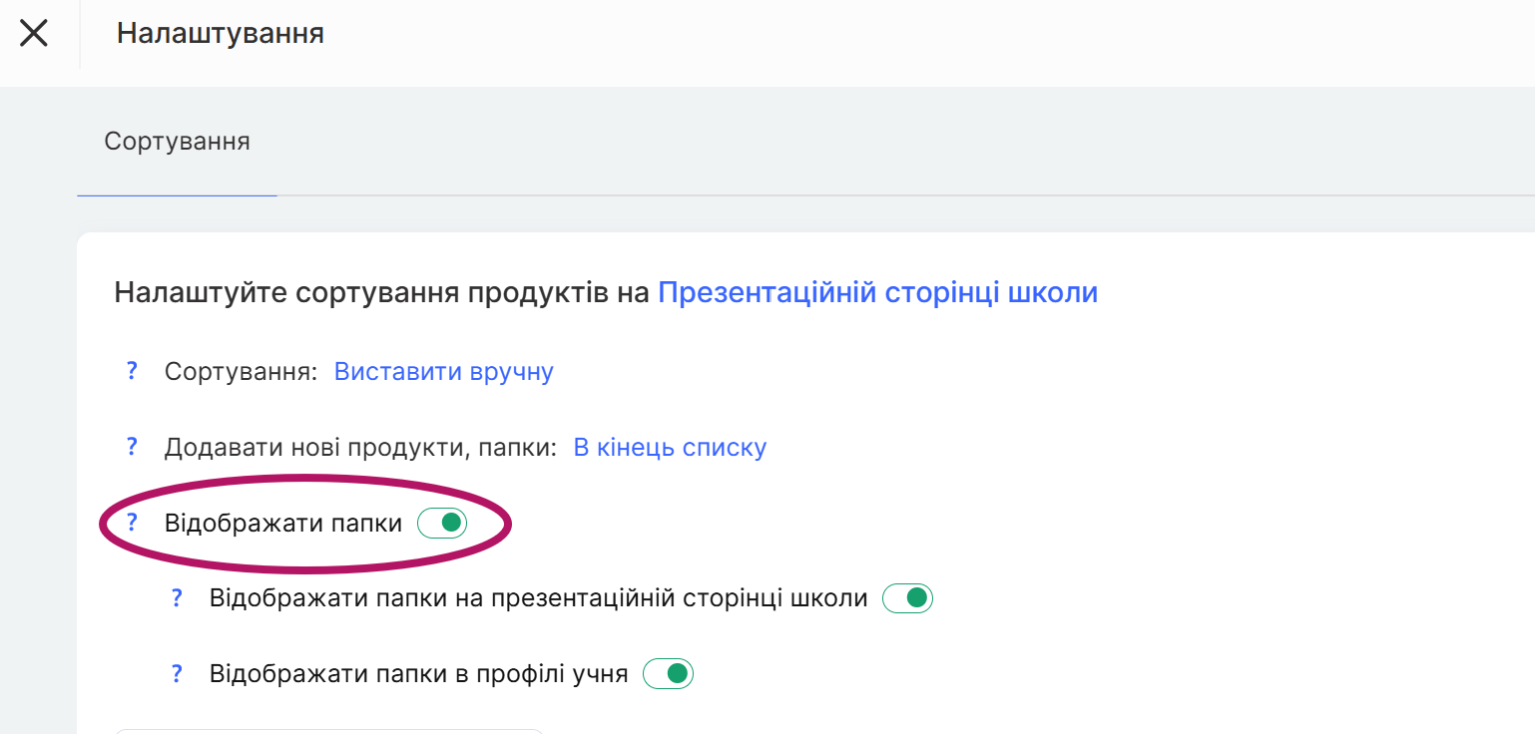
Task: Click the Додавати нові продукти, папки label
Action: (x=359, y=447)
